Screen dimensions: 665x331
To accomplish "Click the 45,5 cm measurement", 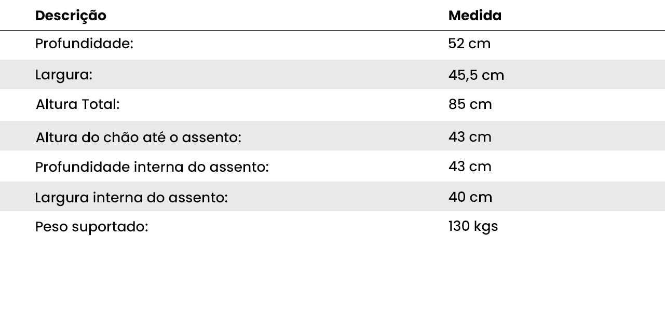I will (x=476, y=76).
